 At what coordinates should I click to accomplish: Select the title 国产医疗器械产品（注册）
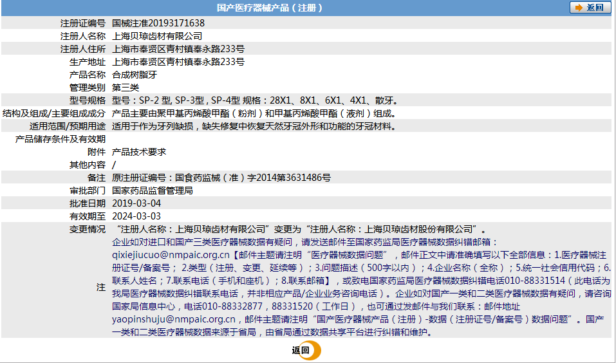click(x=270, y=8)
